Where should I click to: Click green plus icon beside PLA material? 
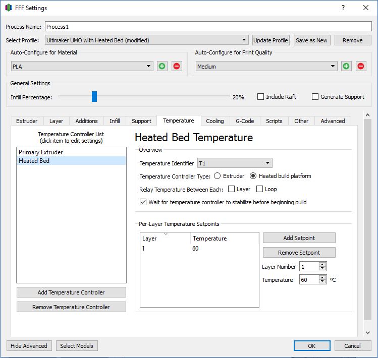(x=162, y=66)
